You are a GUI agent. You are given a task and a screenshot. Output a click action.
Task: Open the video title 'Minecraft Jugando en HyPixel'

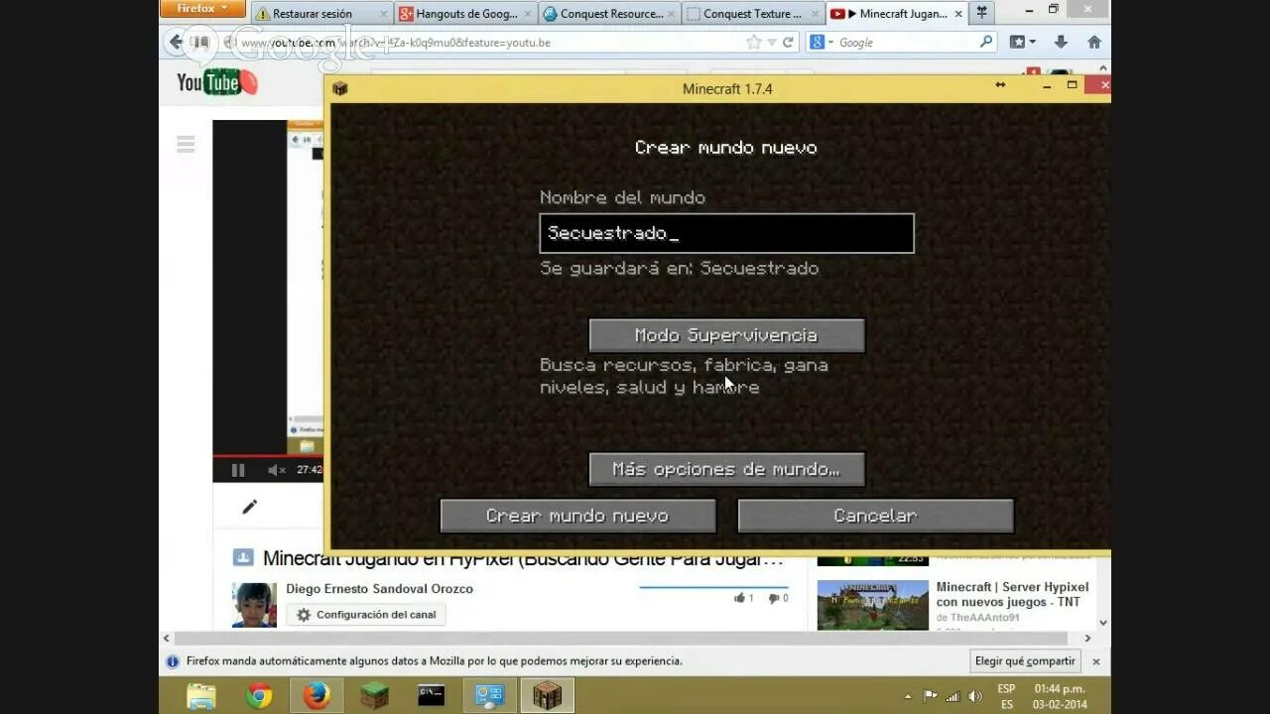tap(523, 559)
